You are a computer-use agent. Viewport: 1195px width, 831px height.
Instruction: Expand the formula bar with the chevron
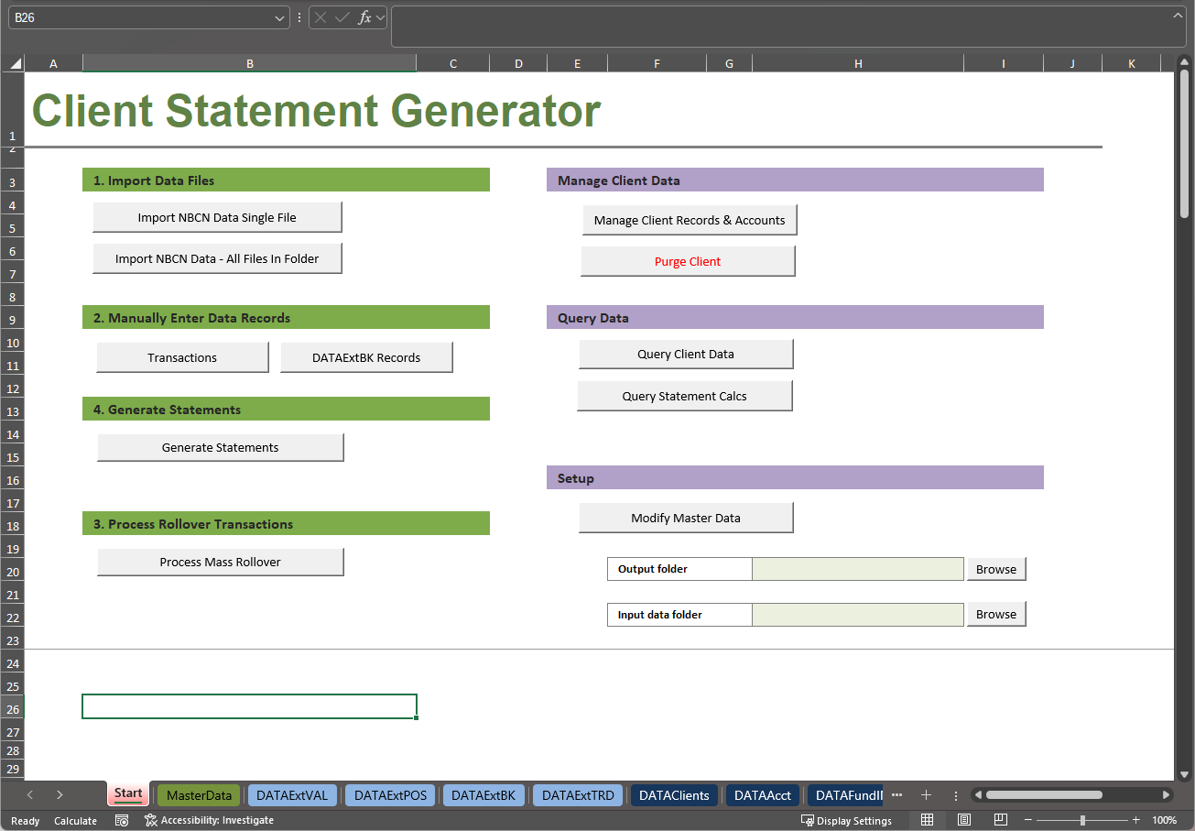tap(1176, 15)
